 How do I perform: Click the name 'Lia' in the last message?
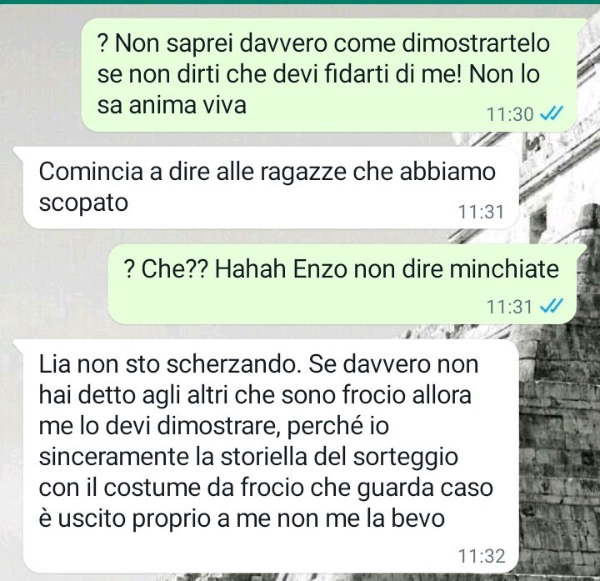pos(54,364)
